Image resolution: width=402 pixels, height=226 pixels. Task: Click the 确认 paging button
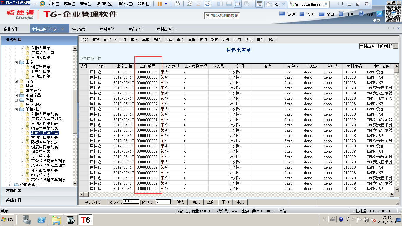[180, 202]
